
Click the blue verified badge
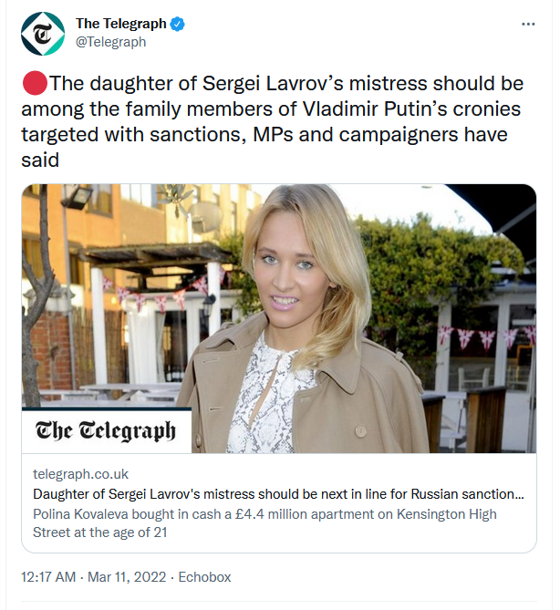(x=178, y=24)
